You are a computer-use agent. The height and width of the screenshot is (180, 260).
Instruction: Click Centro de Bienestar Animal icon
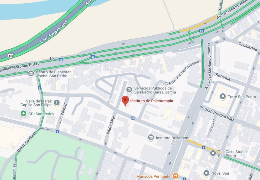(31, 74)
